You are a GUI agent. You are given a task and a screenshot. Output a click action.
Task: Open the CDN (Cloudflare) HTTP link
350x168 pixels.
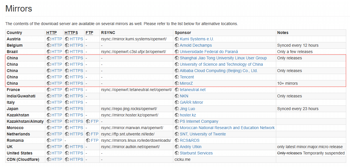[57, 159]
